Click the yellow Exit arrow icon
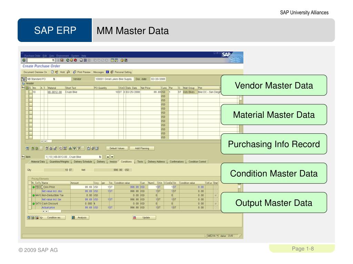Viewport: 353px width, 264px height. pos(72,60)
